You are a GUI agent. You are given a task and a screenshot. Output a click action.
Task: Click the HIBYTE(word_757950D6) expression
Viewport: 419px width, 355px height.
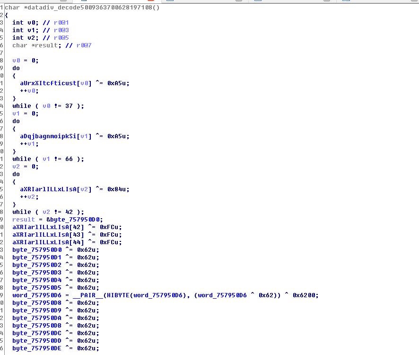[x=147, y=295]
